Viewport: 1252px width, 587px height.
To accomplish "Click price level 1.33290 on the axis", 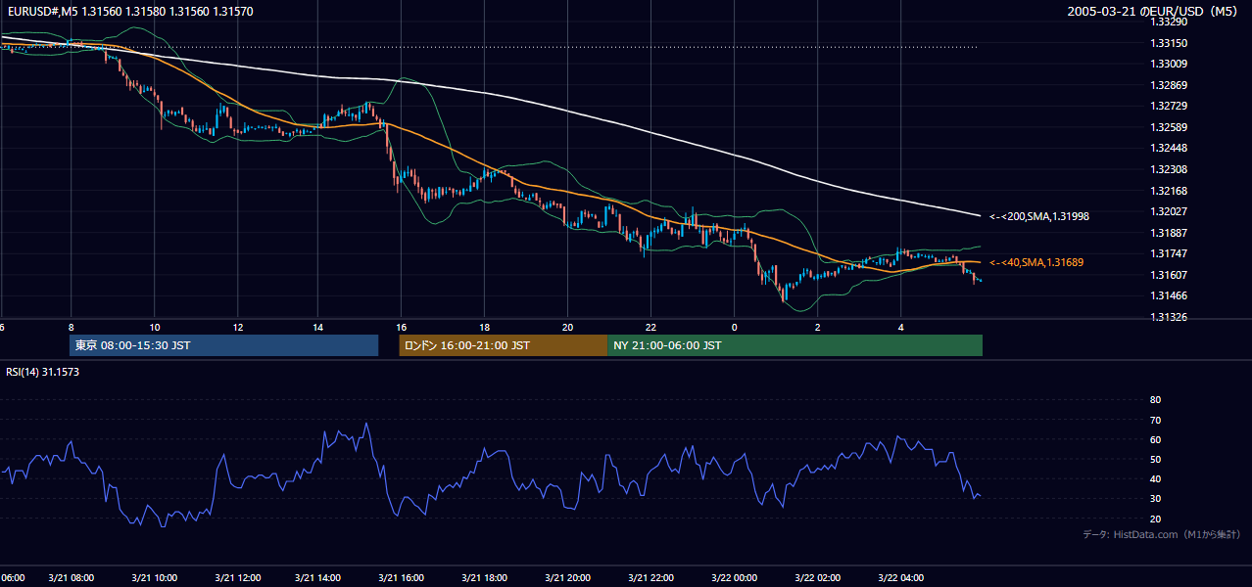I will 1169,22.
